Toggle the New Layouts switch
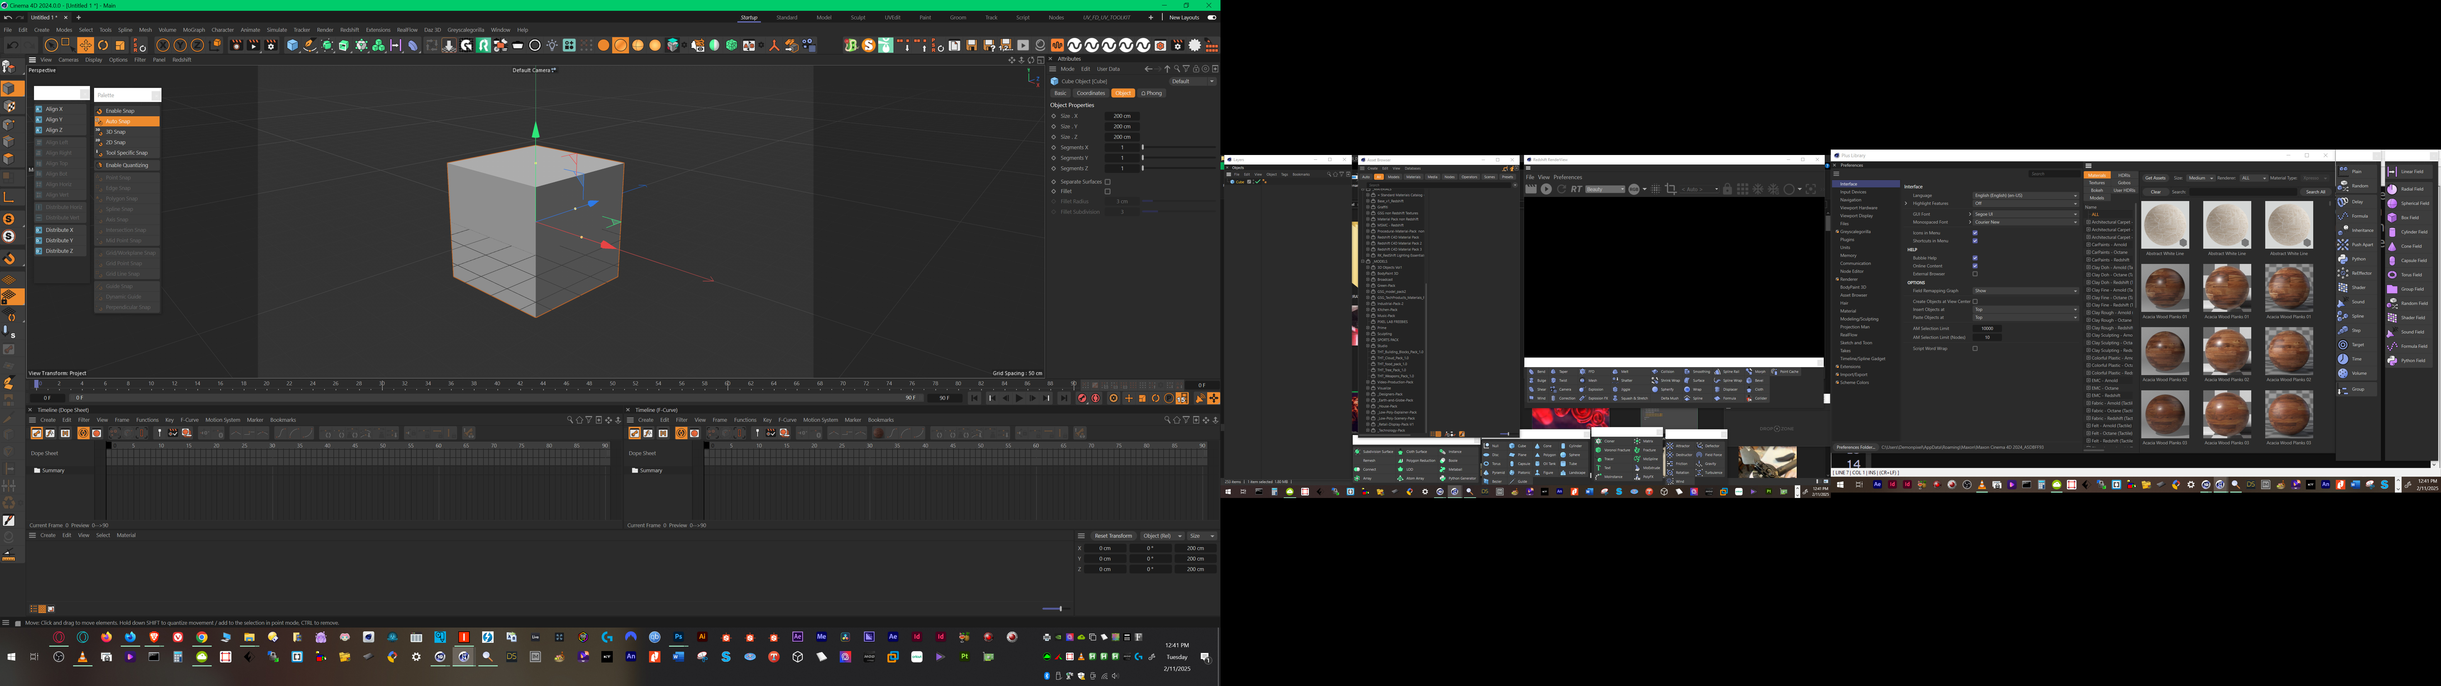 pyautogui.click(x=1212, y=17)
